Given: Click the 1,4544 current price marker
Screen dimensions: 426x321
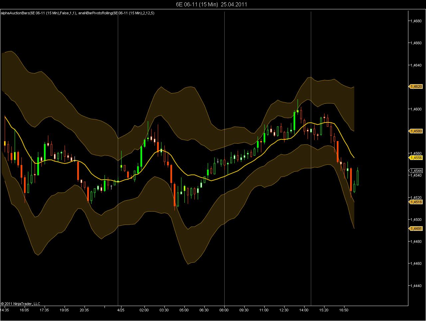Looking at the screenshot, I should coord(416,171).
